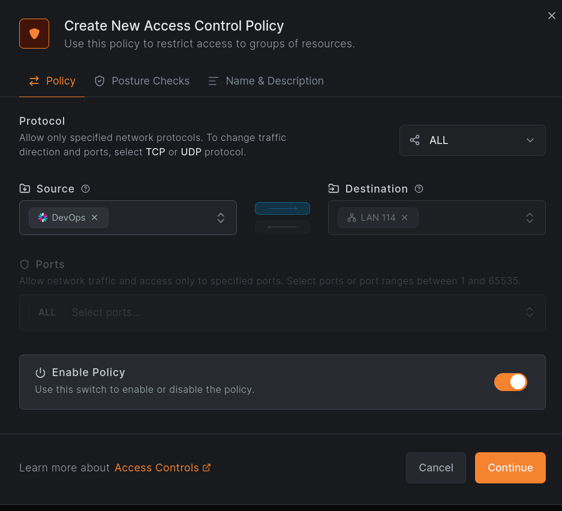
Task: Remove the LAN 114 resource tag
Action: [405, 218]
